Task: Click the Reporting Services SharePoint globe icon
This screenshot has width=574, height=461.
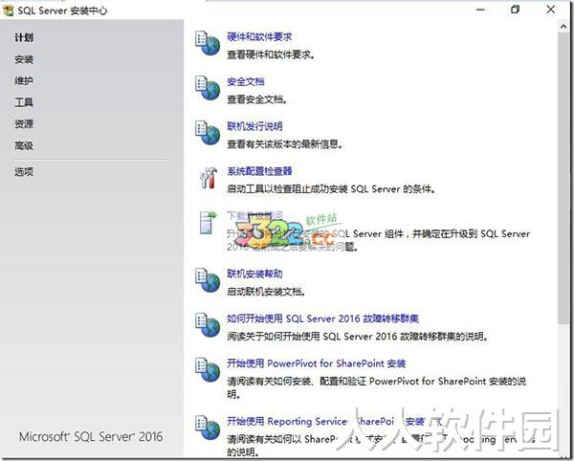Action: click(x=208, y=428)
